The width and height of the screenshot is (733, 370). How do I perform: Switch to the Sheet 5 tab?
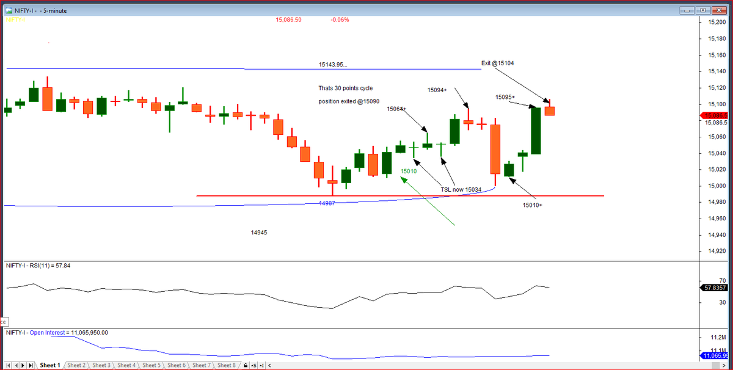pyautogui.click(x=151, y=365)
